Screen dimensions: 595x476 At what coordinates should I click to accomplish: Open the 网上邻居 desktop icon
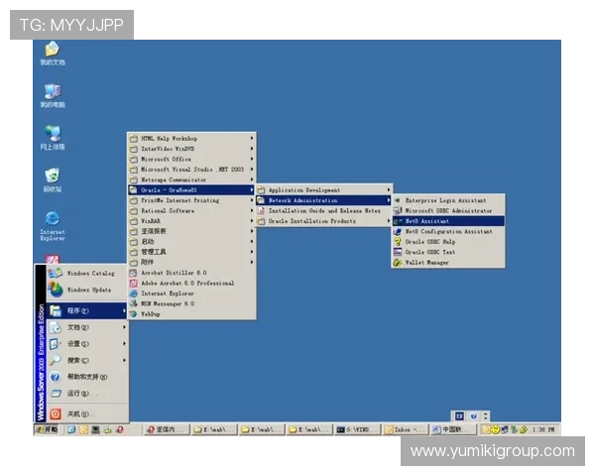(53, 138)
